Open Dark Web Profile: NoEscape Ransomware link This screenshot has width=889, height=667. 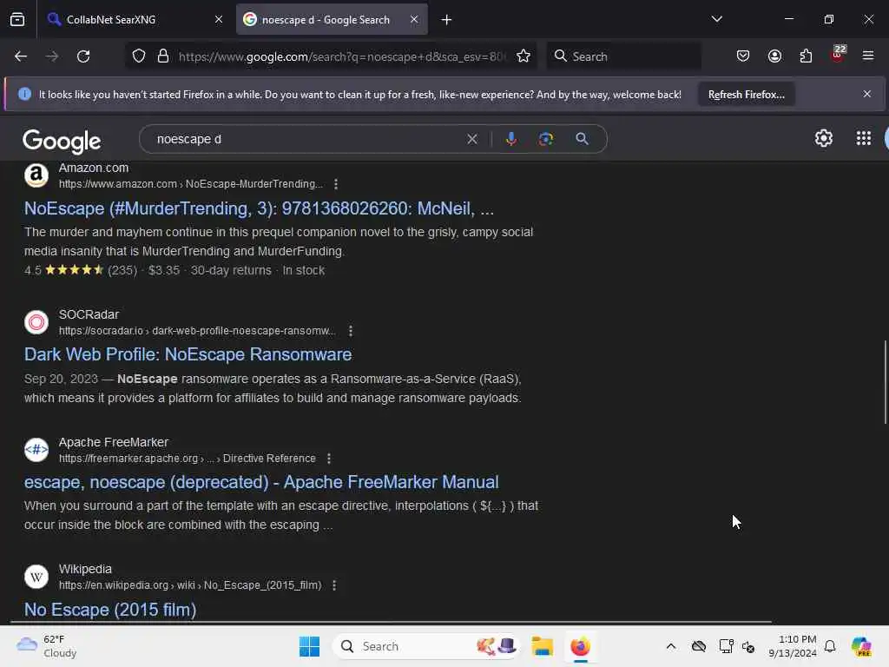click(x=188, y=354)
